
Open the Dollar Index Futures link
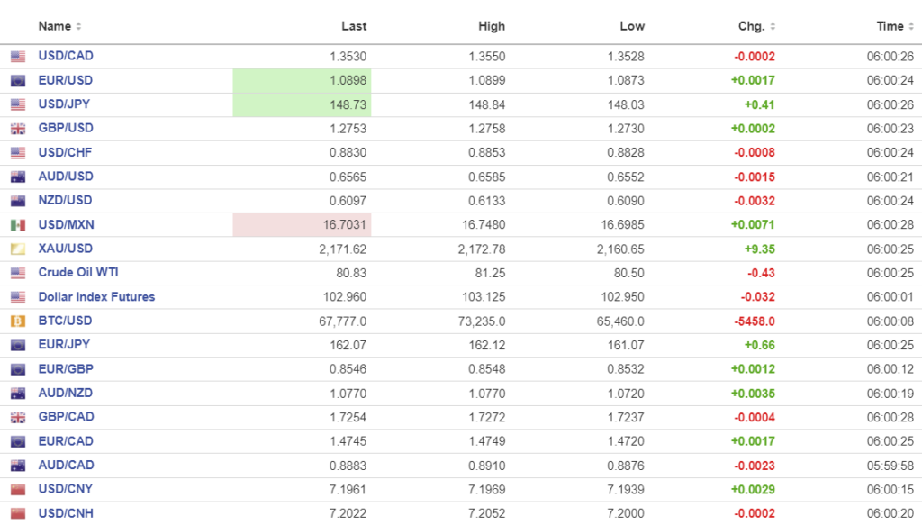click(x=96, y=296)
